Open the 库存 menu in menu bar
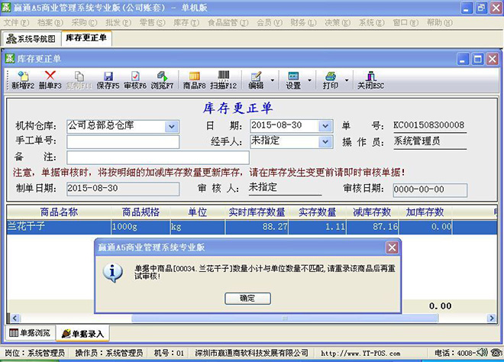 [181, 23]
